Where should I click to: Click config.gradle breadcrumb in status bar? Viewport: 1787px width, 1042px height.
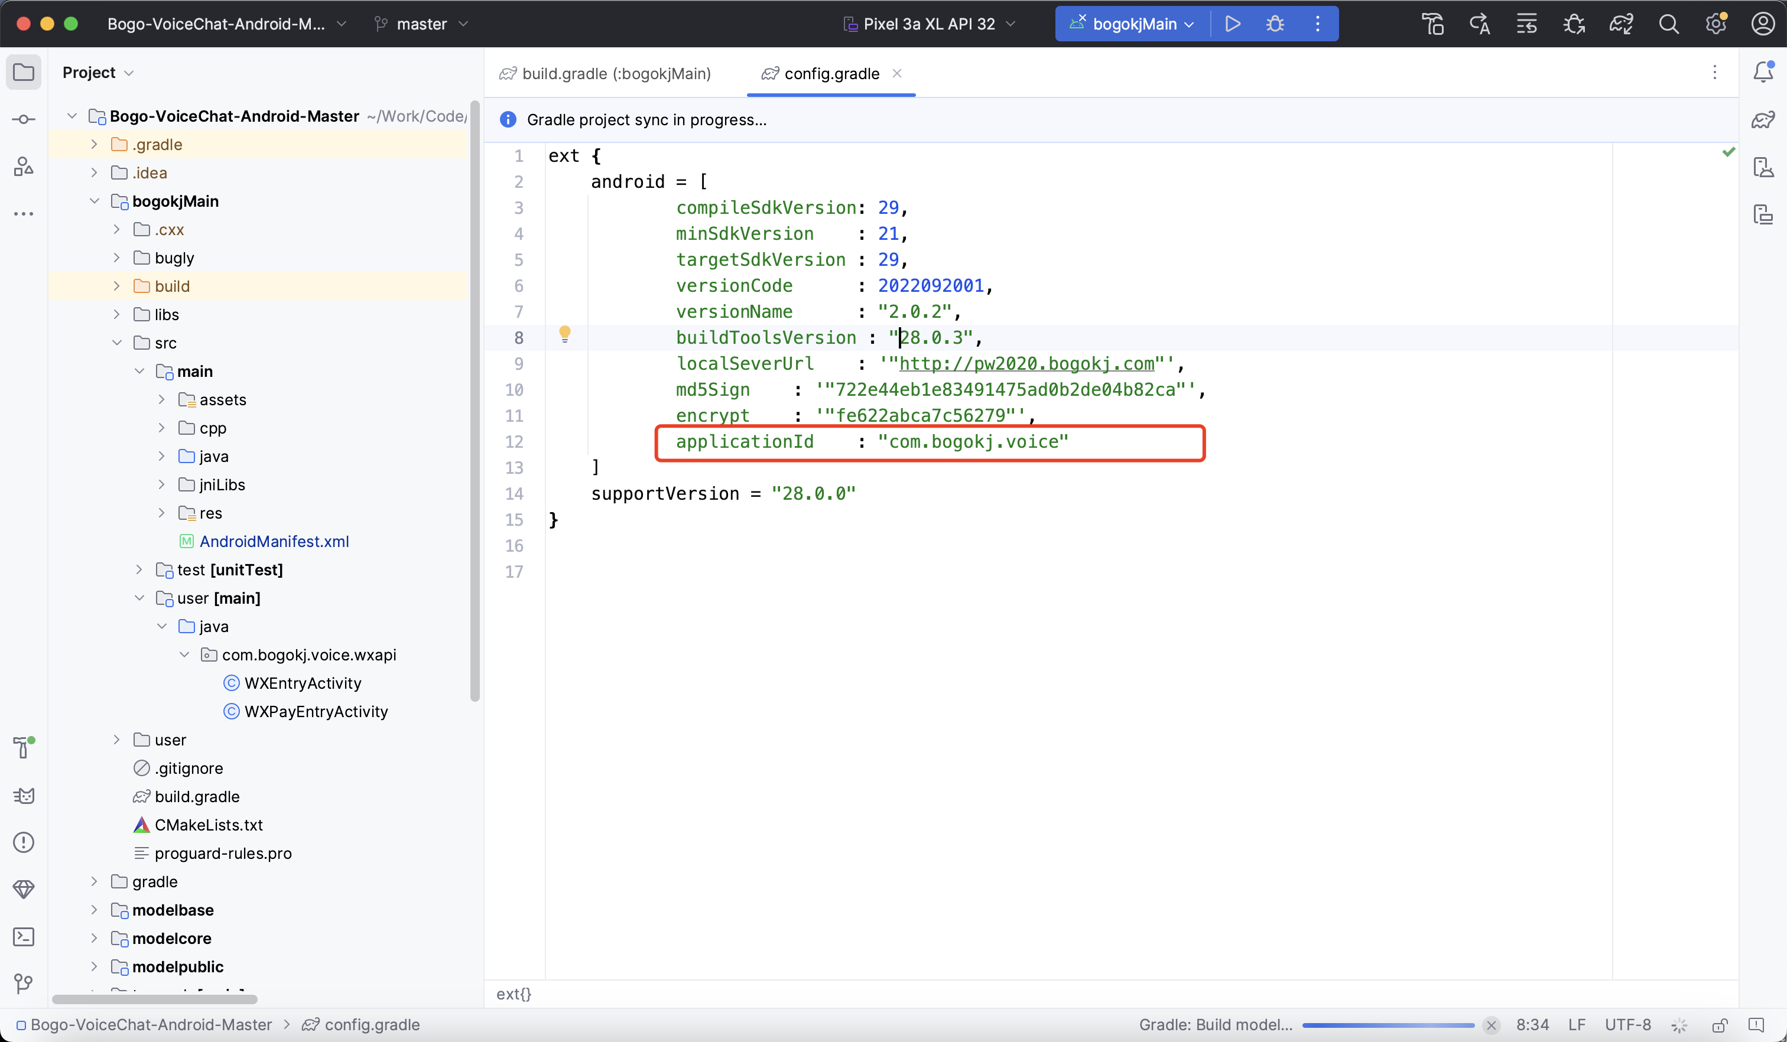(361, 1025)
